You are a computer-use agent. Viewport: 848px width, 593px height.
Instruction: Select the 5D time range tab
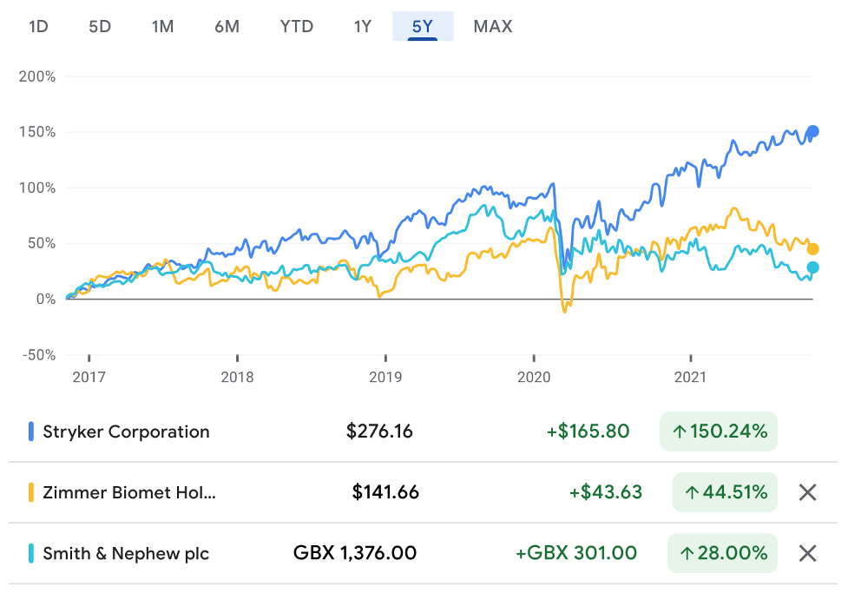pyautogui.click(x=100, y=26)
